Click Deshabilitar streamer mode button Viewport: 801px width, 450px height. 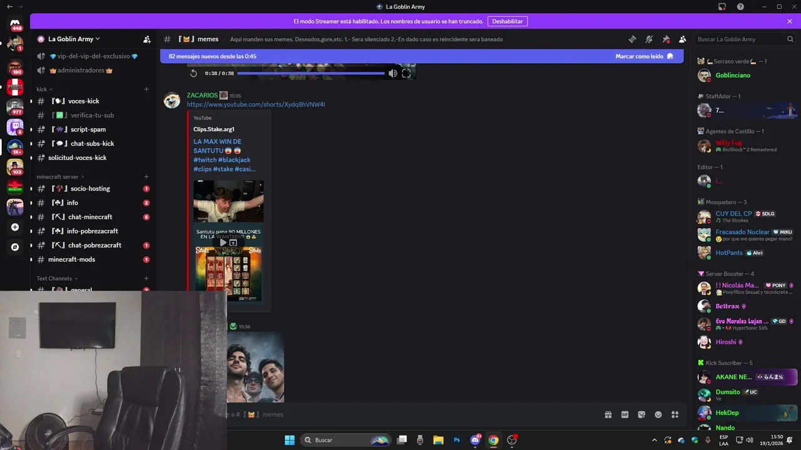(x=508, y=21)
